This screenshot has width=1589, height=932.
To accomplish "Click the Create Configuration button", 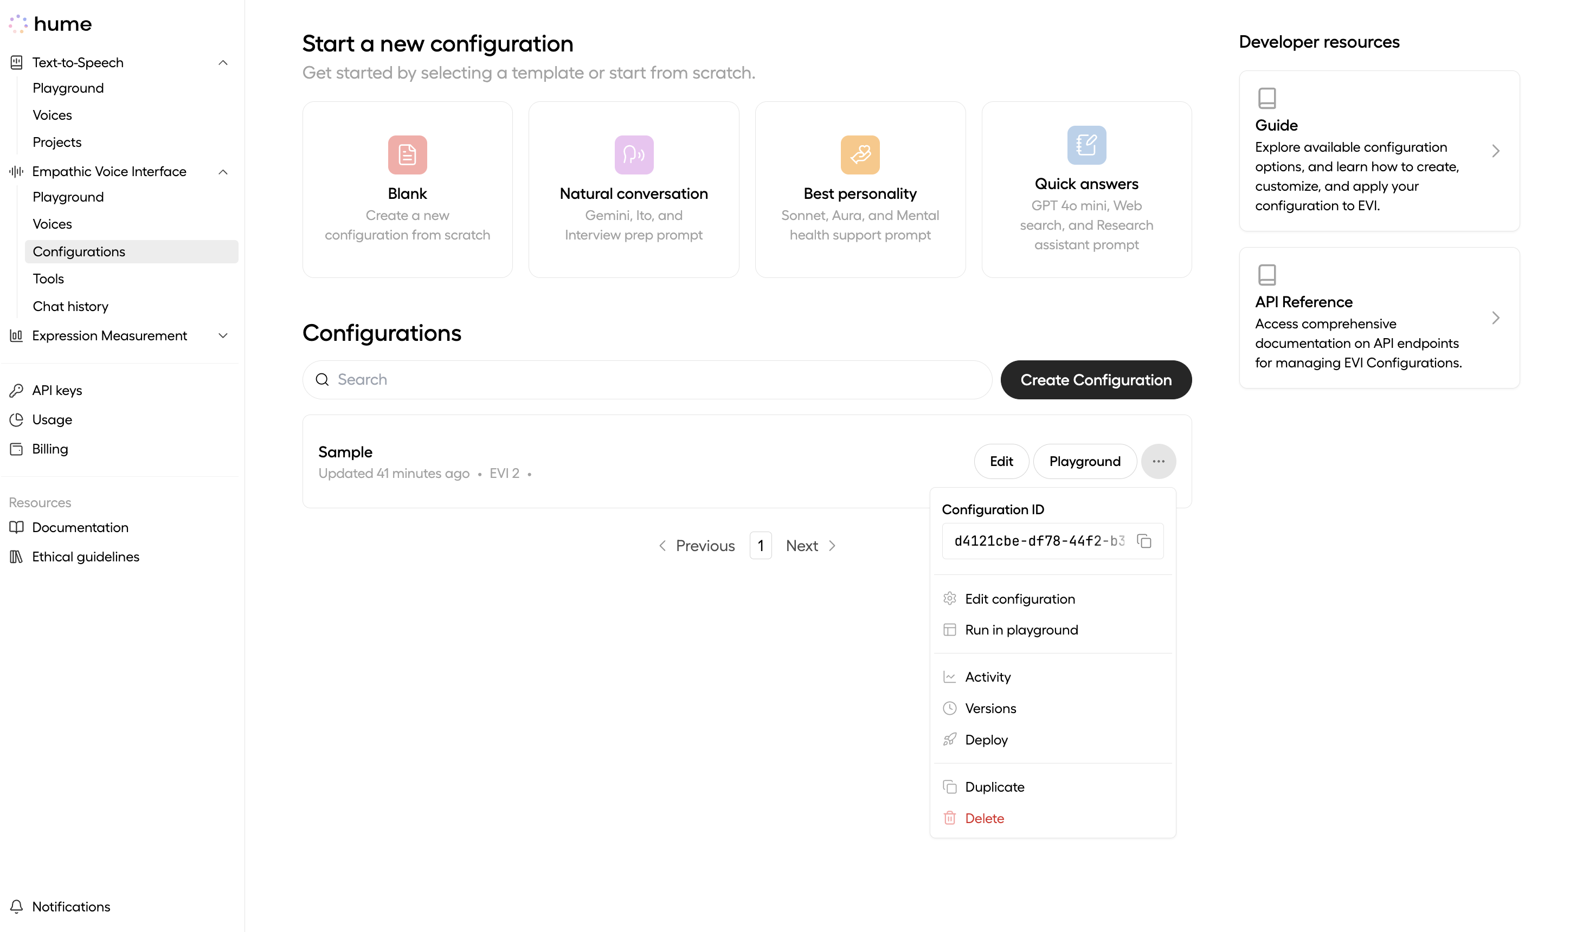I will (1096, 380).
